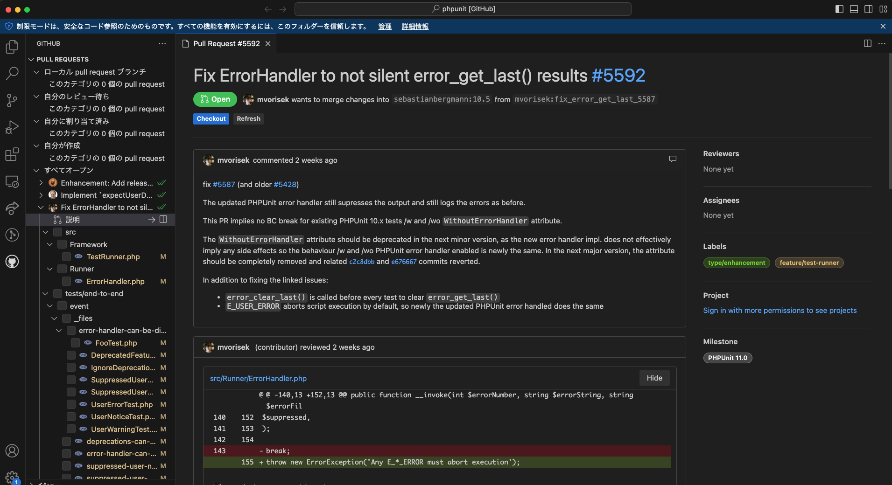Add a comment on mvorisek's comment
The width and height of the screenshot is (892, 485).
673,159
